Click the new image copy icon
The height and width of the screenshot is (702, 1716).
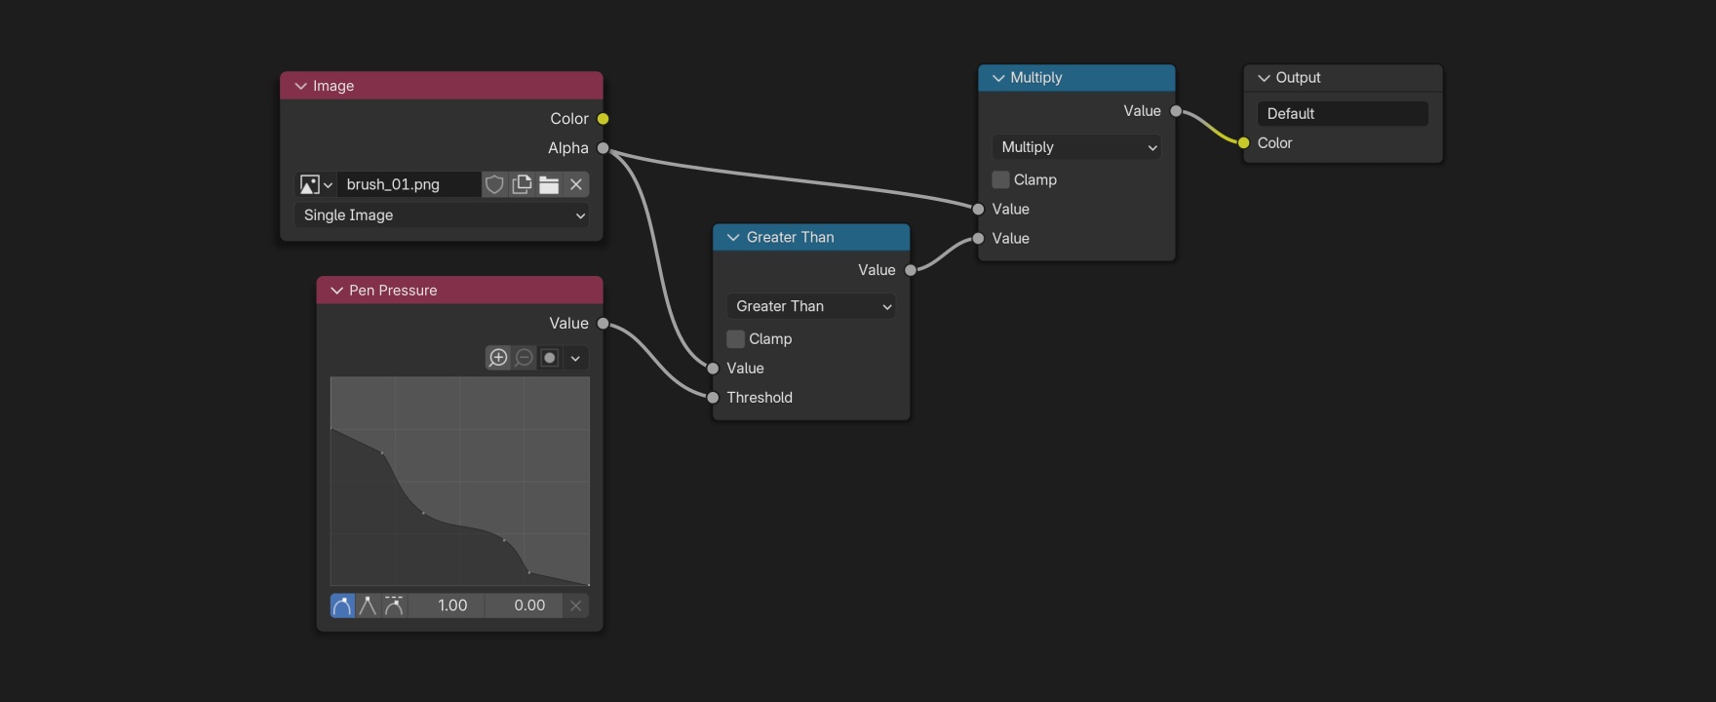pyautogui.click(x=522, y=184)
